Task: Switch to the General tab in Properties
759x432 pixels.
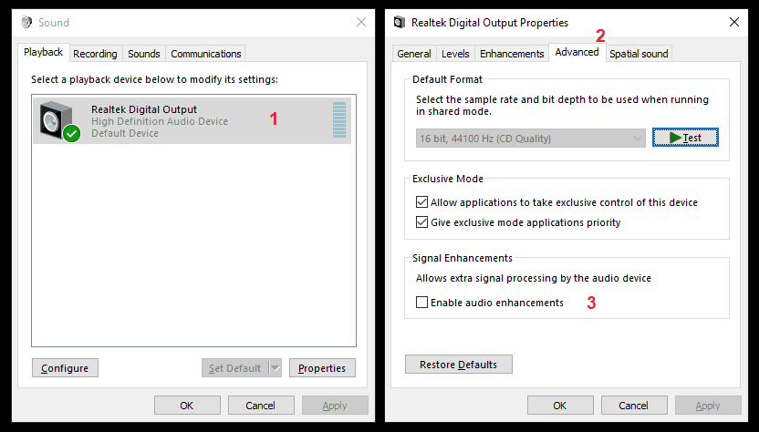Action: click(x=414, y=54)
